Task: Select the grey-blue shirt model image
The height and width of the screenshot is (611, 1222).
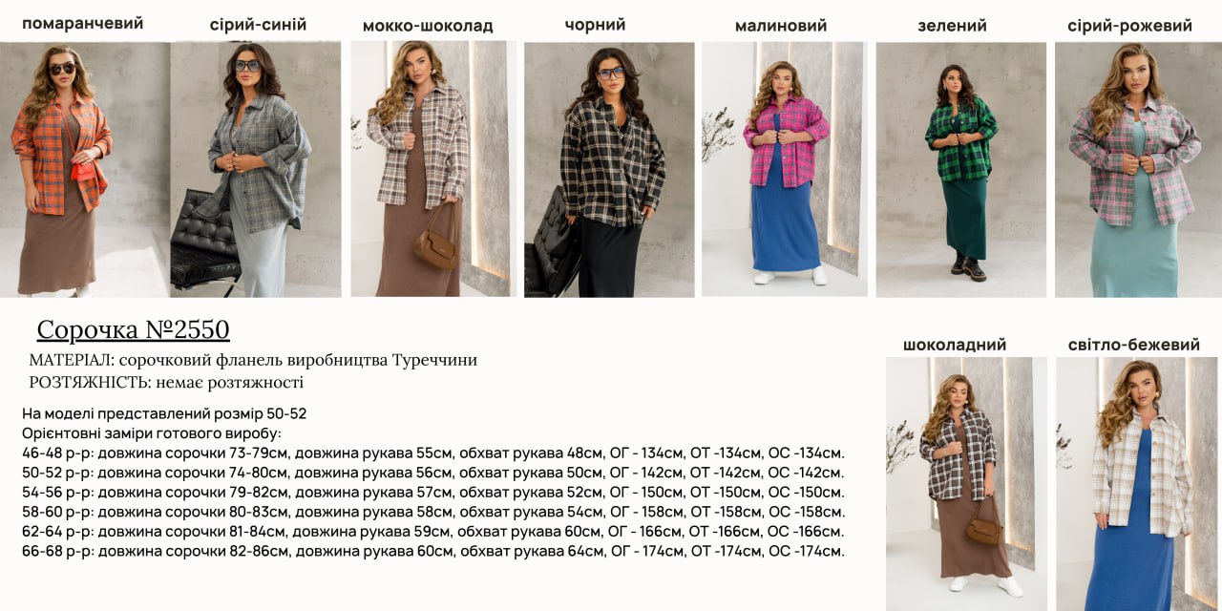Action: point(256,169)
